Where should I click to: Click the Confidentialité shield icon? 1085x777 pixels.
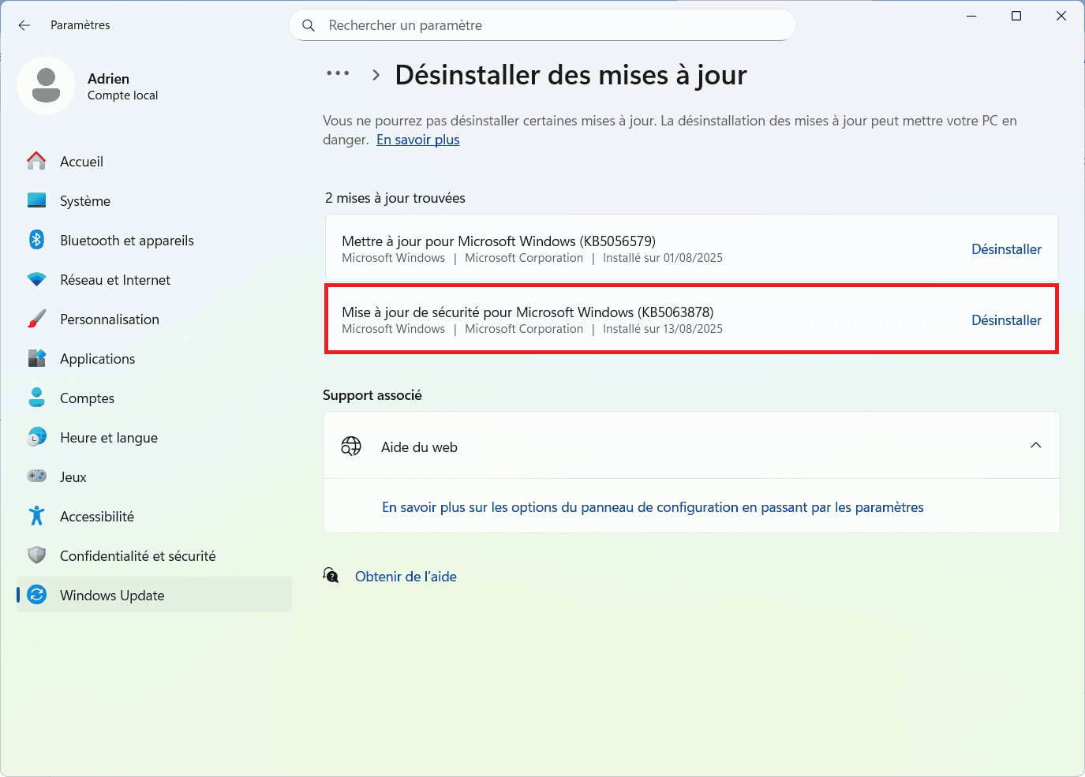(x=36, y=555)
